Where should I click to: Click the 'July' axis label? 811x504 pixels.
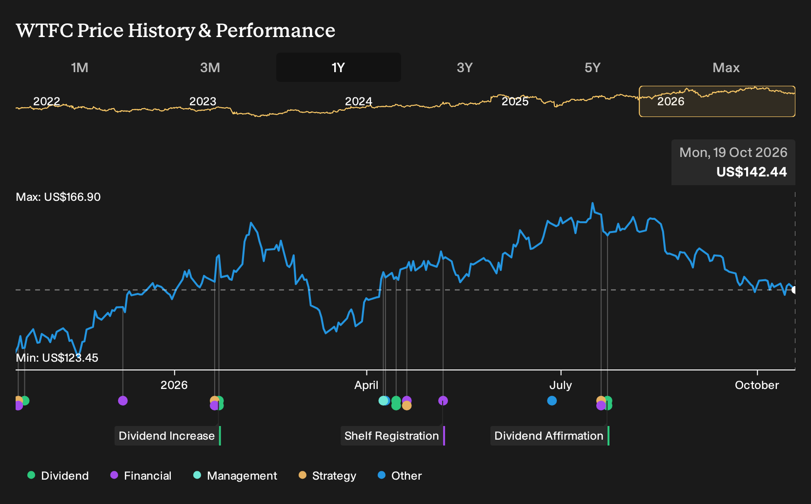pyautogui.click(x=561, y=385)
